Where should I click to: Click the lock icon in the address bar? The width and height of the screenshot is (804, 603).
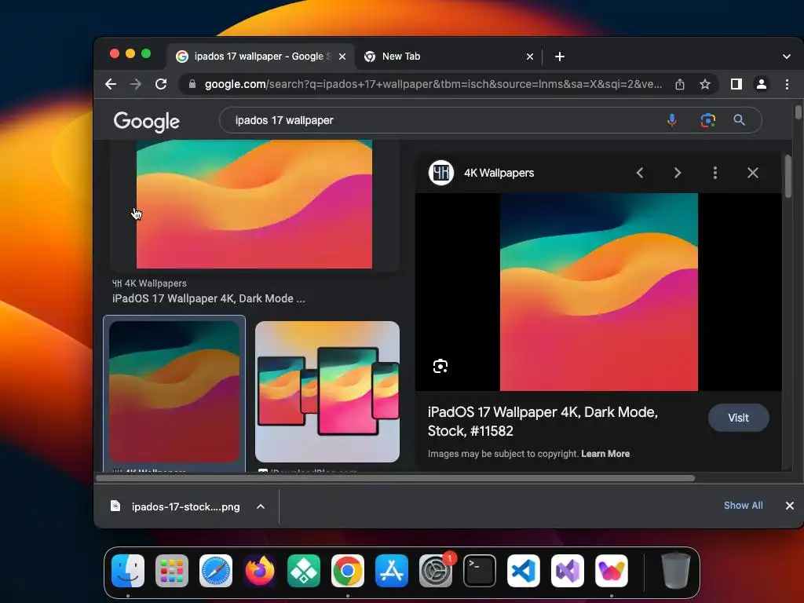tap(192, 84)
